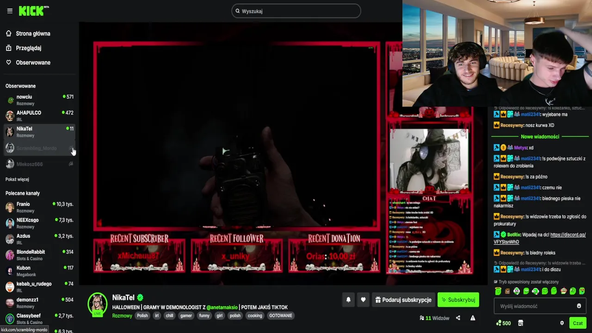Open BlondeRabbit recommended channel
Image resolution: width=592 pixels, height=333 pixels.
point(39,255)
